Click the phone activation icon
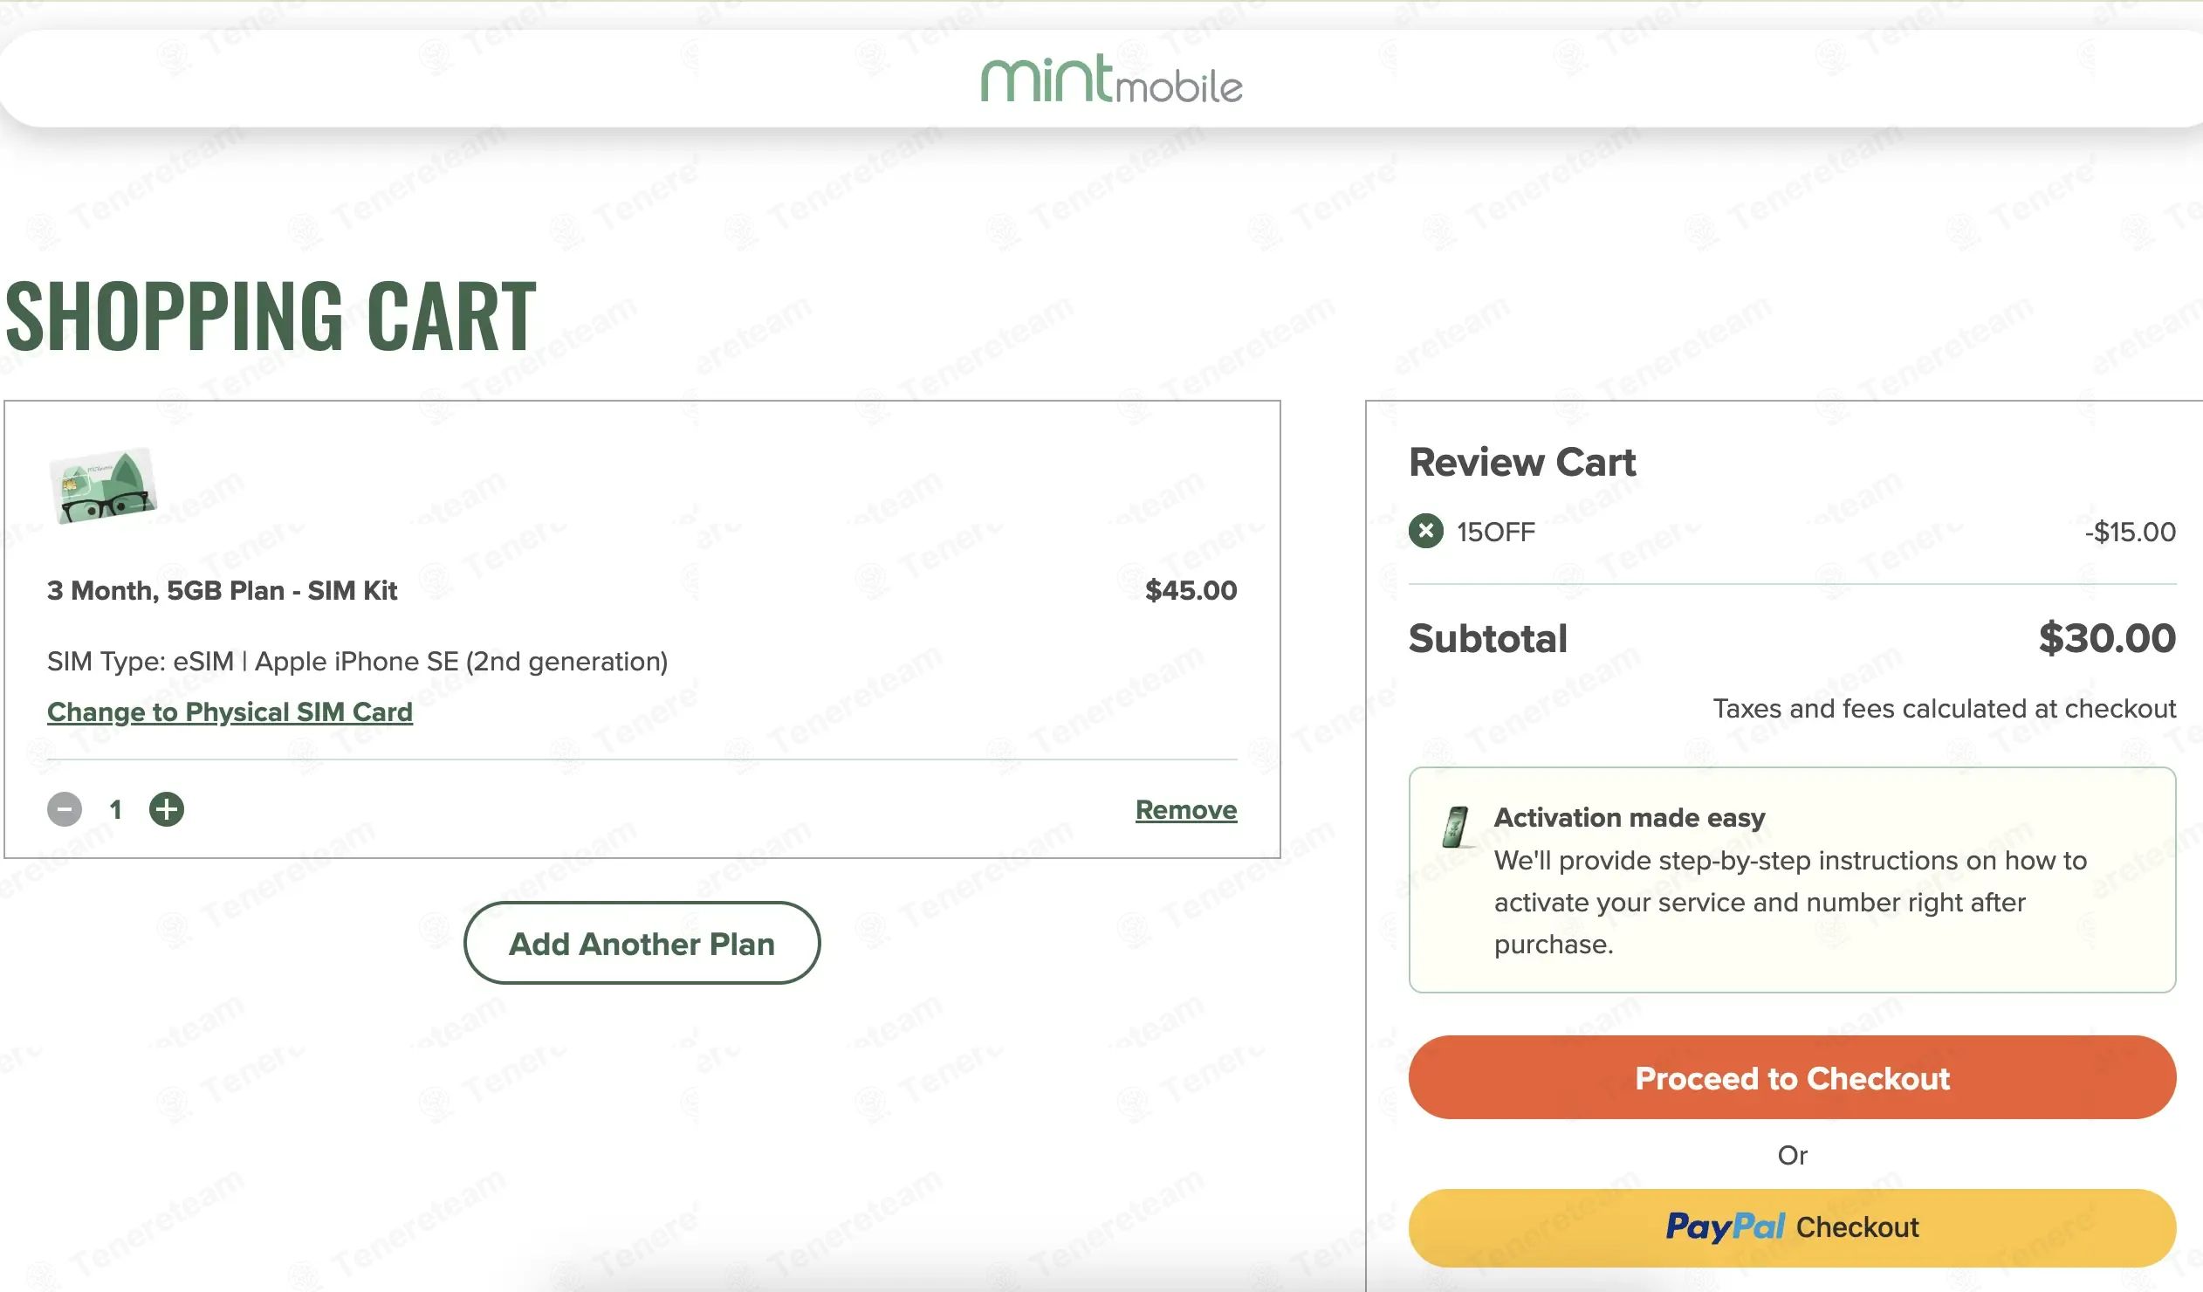The image size is (2203, 1292). (1457, 827)
